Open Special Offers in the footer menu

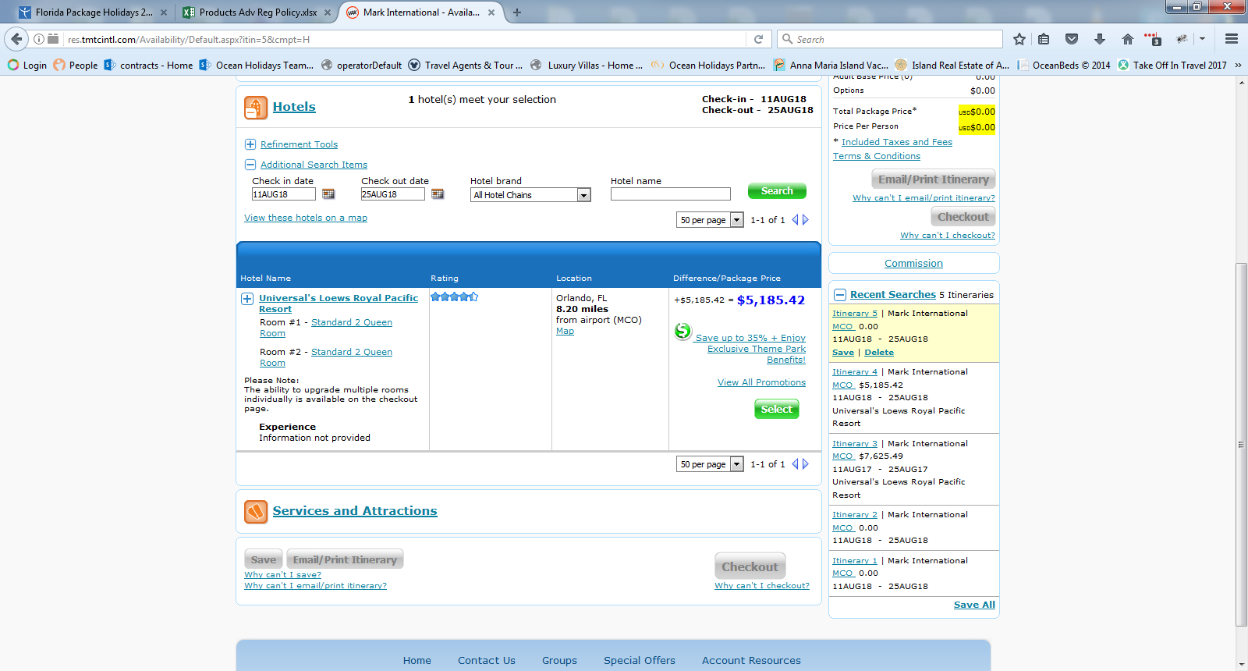click(640, 661)
